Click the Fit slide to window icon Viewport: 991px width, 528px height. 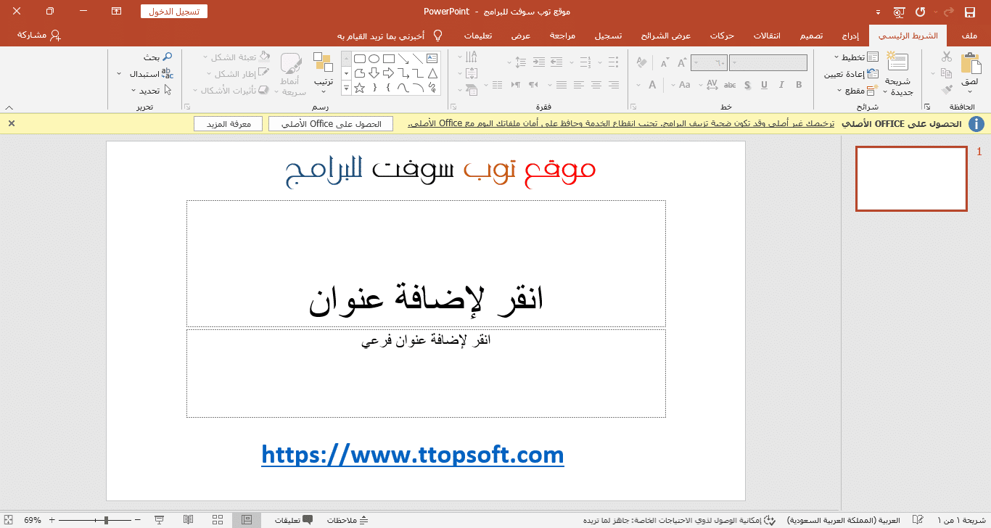[x=8, y=520]
